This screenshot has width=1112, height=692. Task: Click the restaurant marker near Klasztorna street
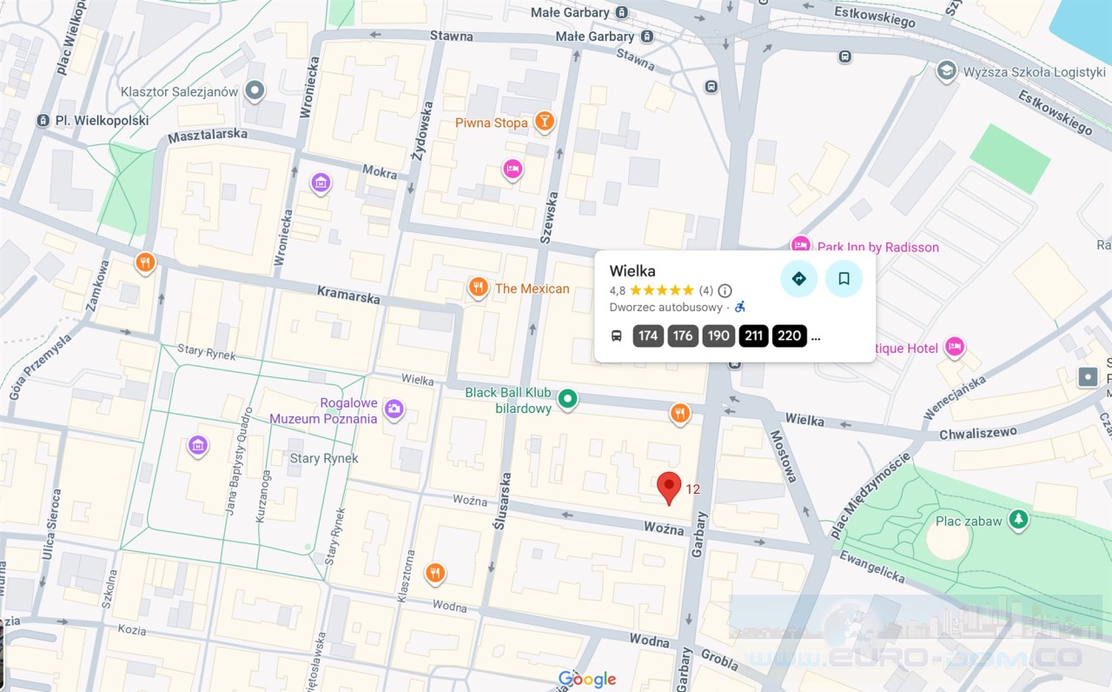click(x=435, y=572)
